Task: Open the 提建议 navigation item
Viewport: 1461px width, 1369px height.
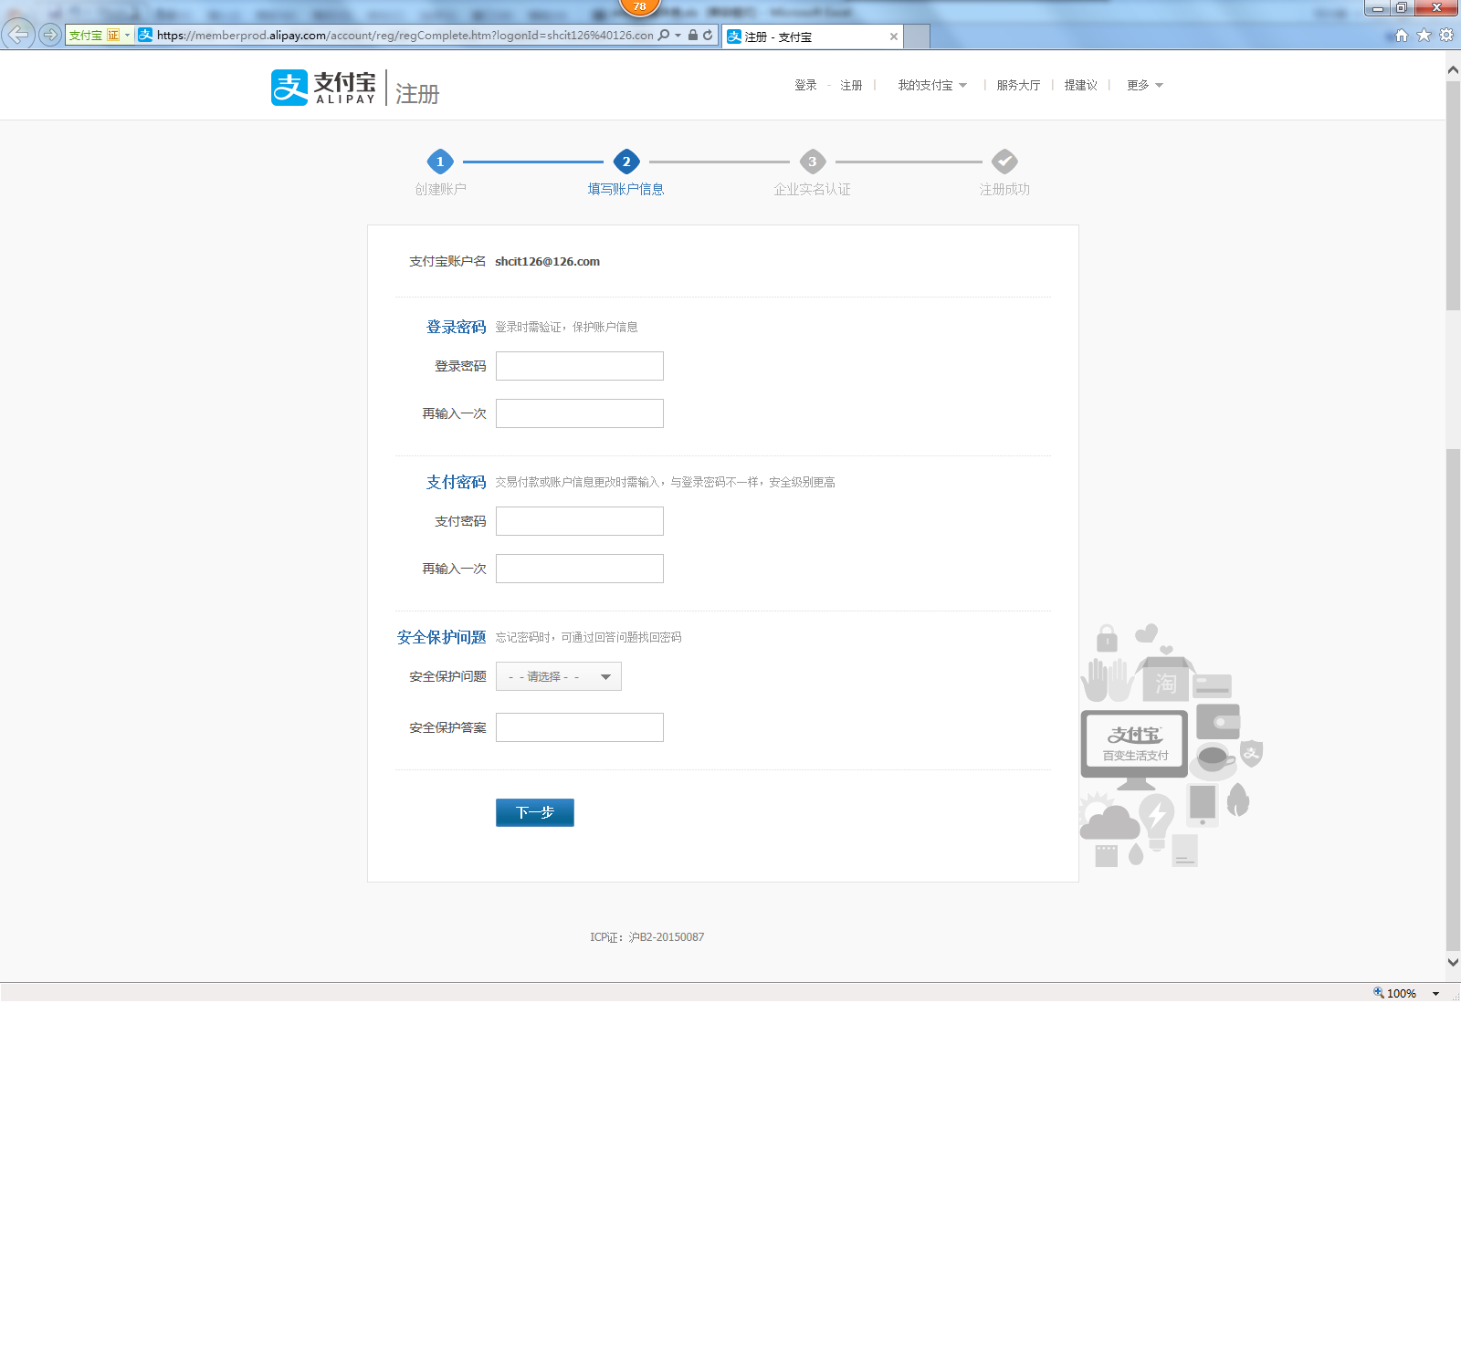Action: click(1080, 85)
